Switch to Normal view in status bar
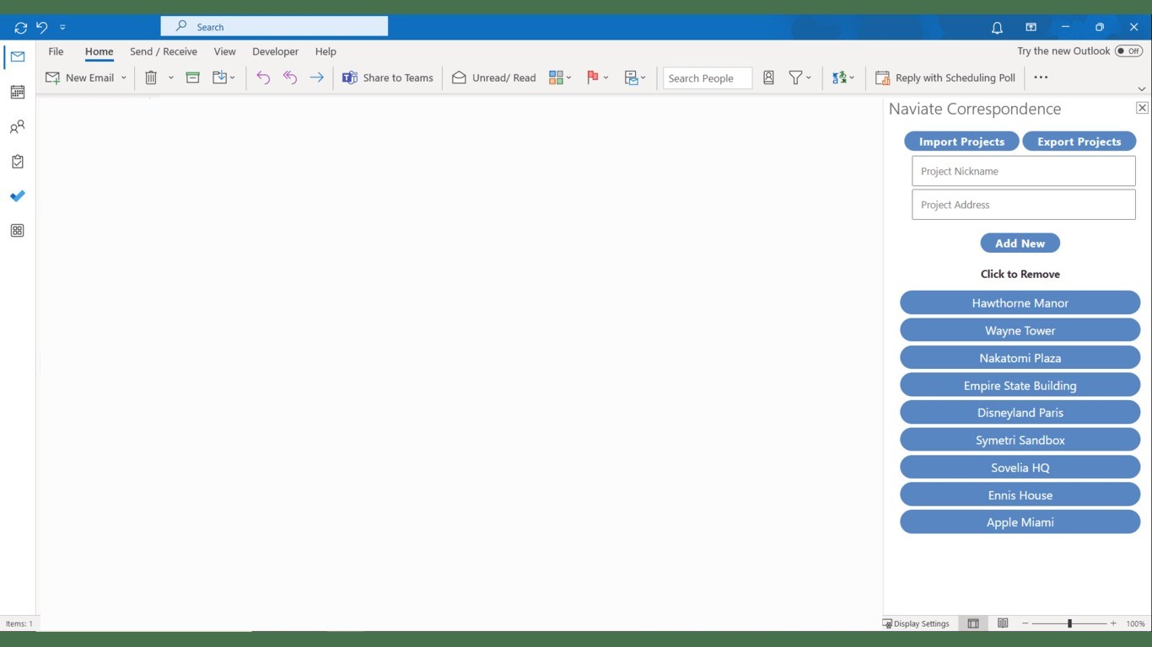The height and width of the screenshot is (647, 1152). pyautogui.click(x=973, y=623)
